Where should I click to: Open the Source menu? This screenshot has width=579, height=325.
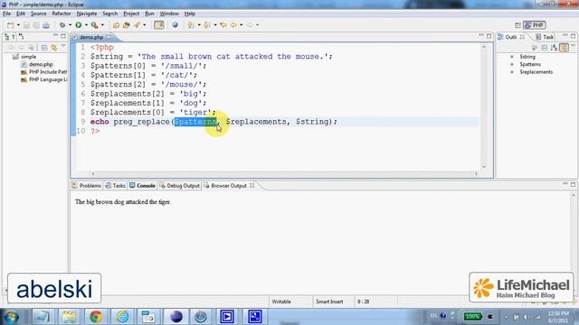(38, 14)
